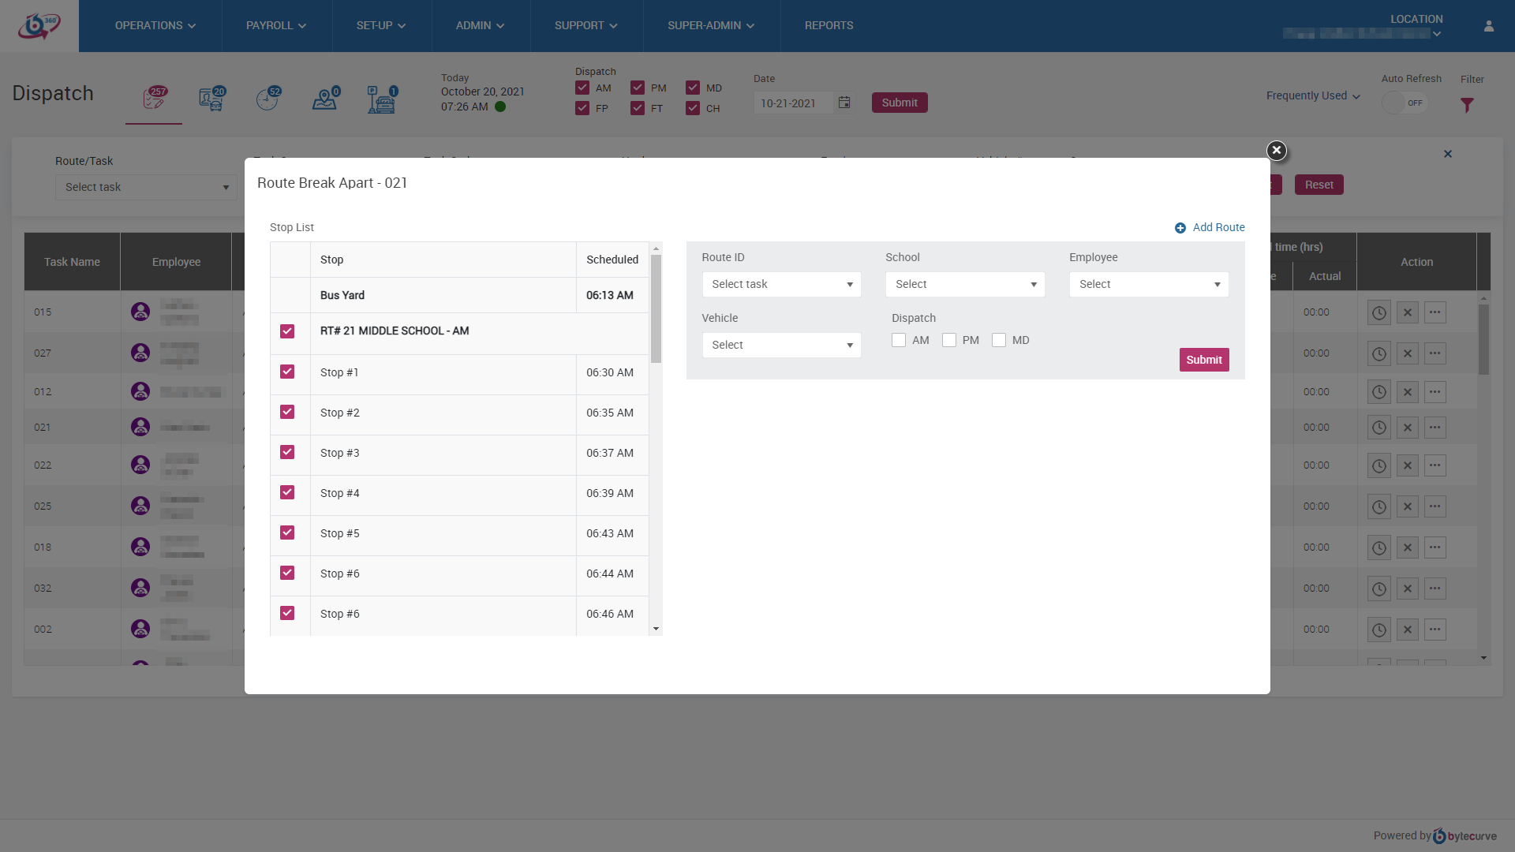The height and width of the screenshot is (852, 1515).
Task: Click the Filter funnel icon
Action: 1467,105
